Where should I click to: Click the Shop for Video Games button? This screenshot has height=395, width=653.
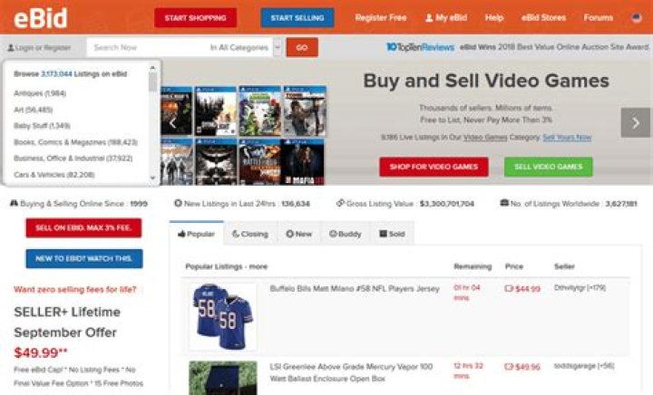coord(434,167)
